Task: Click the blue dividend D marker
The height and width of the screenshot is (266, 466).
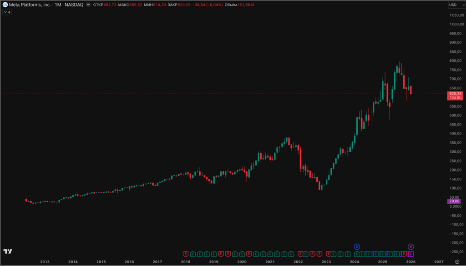Action: 357,246
